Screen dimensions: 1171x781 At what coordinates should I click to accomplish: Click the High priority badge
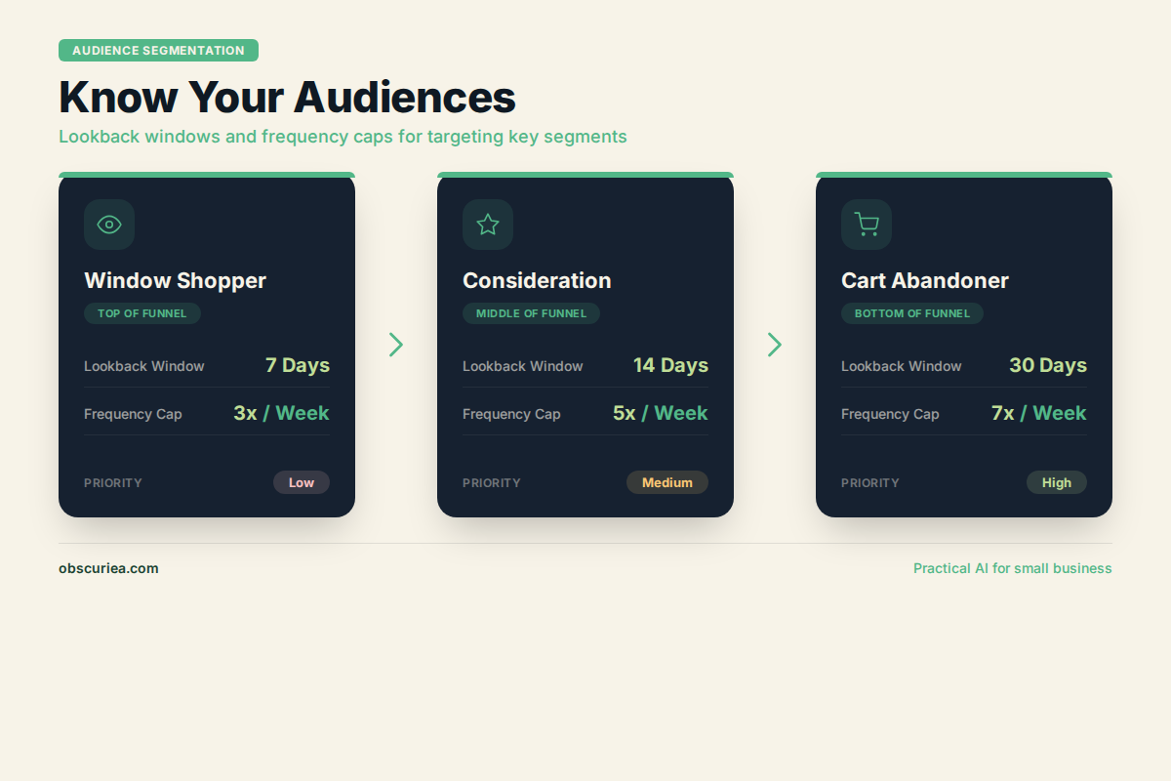[x=1057, y=482]
